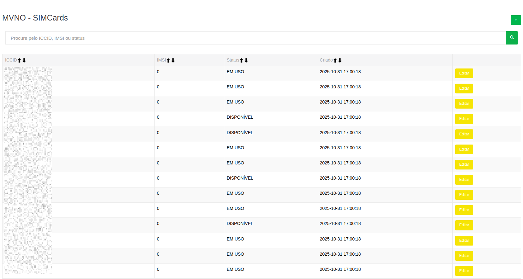The height and width of the screenshot is (279, 523).
Task: Sort IMSI column descending with down arrow
Action: pos(173,60)
